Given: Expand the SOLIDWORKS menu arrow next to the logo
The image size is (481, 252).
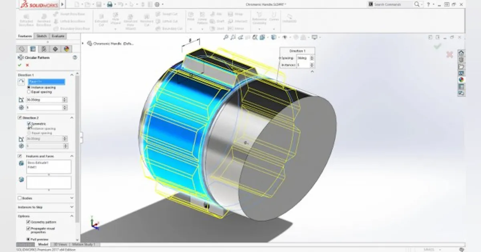Looking at the screenshot, I should 62,4.
